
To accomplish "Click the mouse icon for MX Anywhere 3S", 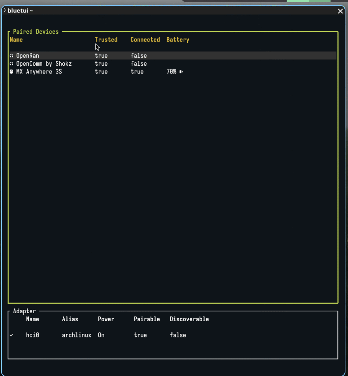I will tap(11, 72).
